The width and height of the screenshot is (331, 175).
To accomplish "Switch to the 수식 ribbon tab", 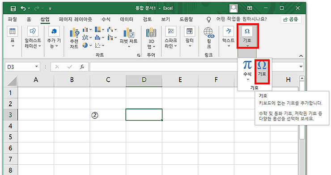I will [x=106, y=19].
